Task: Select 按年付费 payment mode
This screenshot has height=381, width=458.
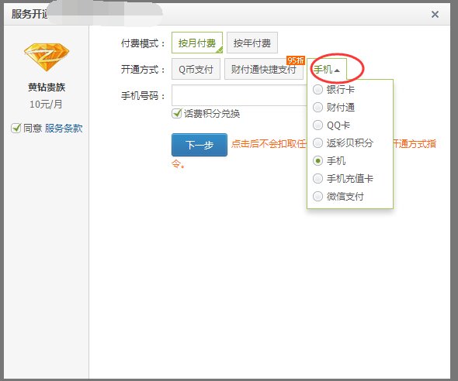Action: [x=252, y=43]
